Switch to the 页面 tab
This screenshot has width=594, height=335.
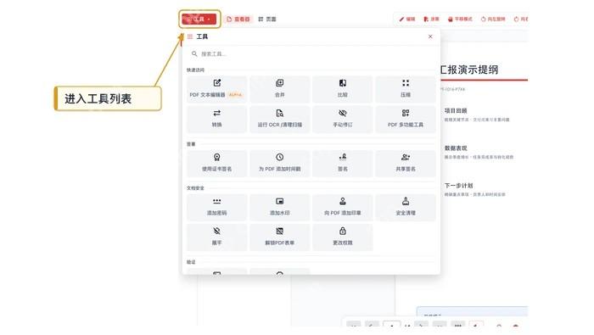pos(267,19)
